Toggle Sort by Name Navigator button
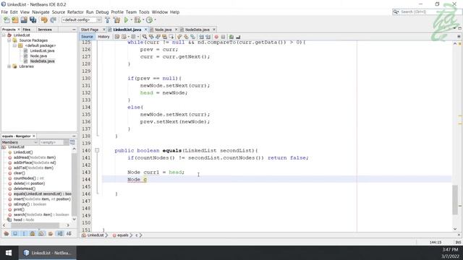 pos(60,234)
